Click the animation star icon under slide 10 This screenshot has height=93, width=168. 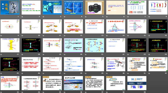[x=22, y=36]
